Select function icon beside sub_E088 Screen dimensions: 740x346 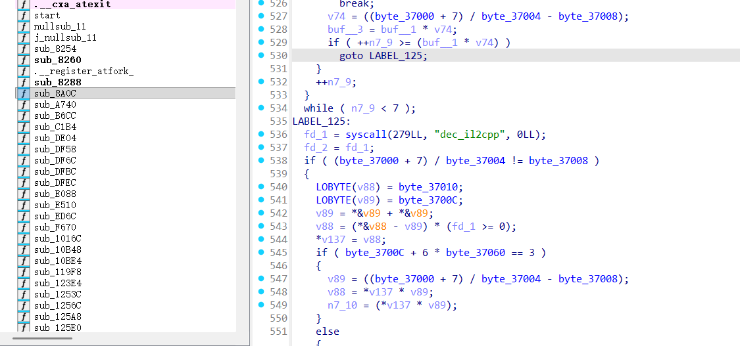(24, 194)
